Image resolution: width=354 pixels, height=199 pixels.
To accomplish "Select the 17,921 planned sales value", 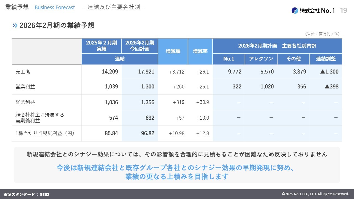I will pos(146,72).
